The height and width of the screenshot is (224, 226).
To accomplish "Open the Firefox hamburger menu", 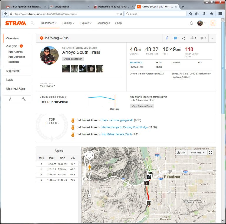I will 220,14.
